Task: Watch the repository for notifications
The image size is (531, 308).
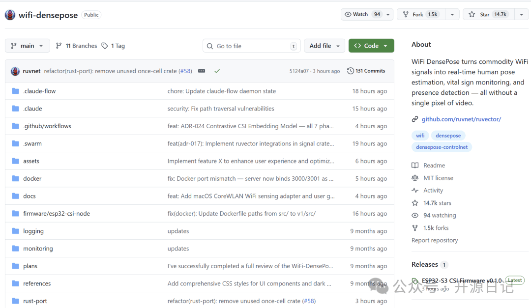Action: (x=362, y=15)
